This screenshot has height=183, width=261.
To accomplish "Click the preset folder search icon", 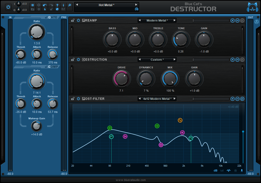I will (x=33, y=9).
